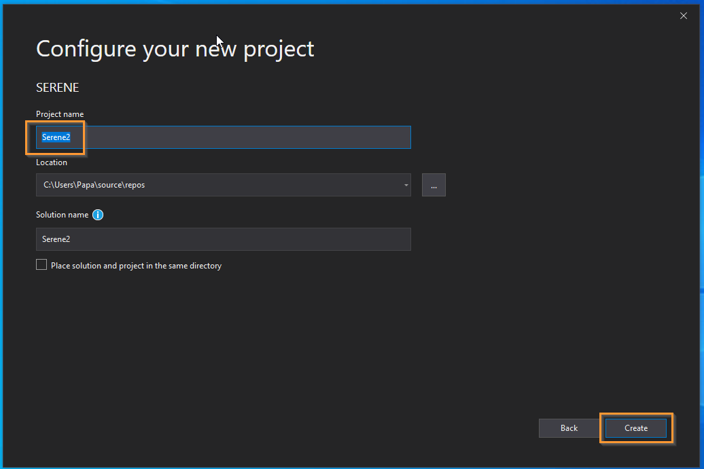Click the 'Project name' label

point(60,114)
